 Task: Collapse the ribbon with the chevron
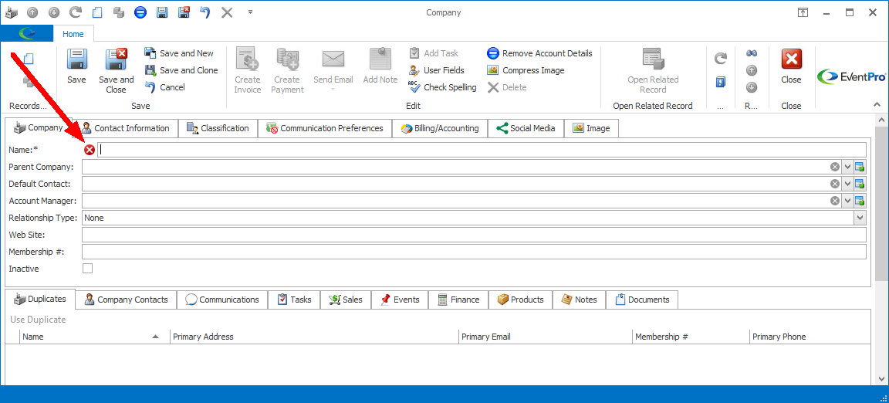click(x=877, y=105)
